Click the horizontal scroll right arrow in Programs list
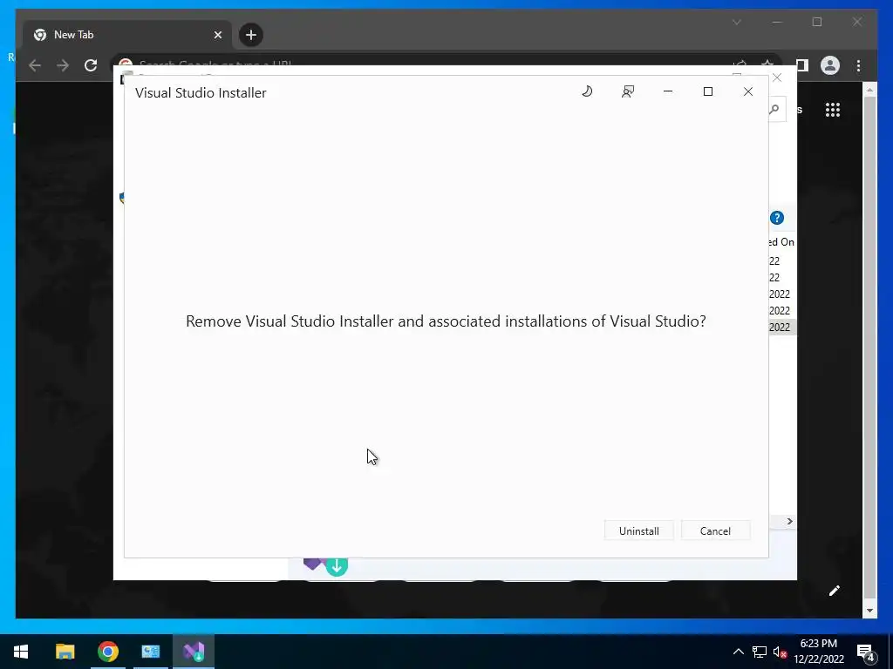The image size is (893, 669). pyautogui.click(x=789, y=521)
